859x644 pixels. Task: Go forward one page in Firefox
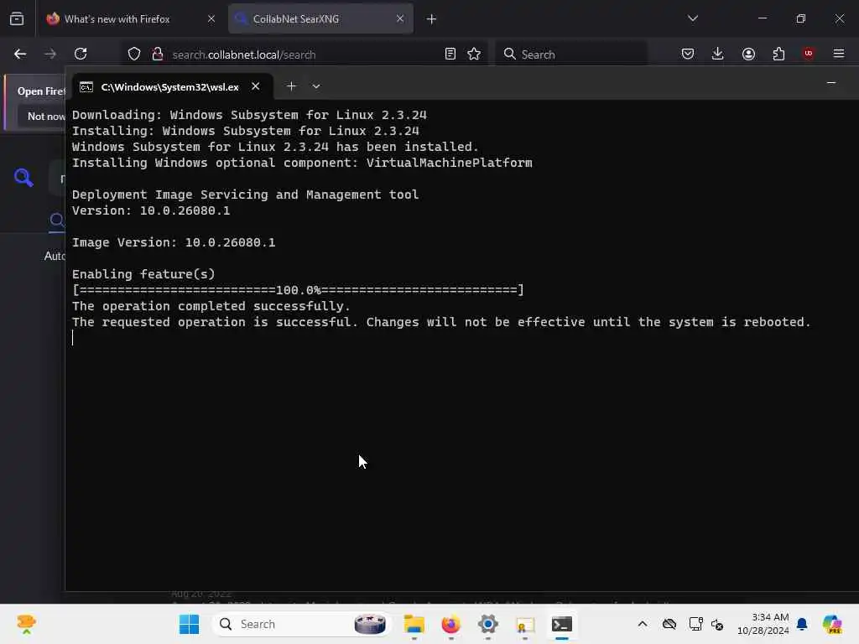[50, 54]
